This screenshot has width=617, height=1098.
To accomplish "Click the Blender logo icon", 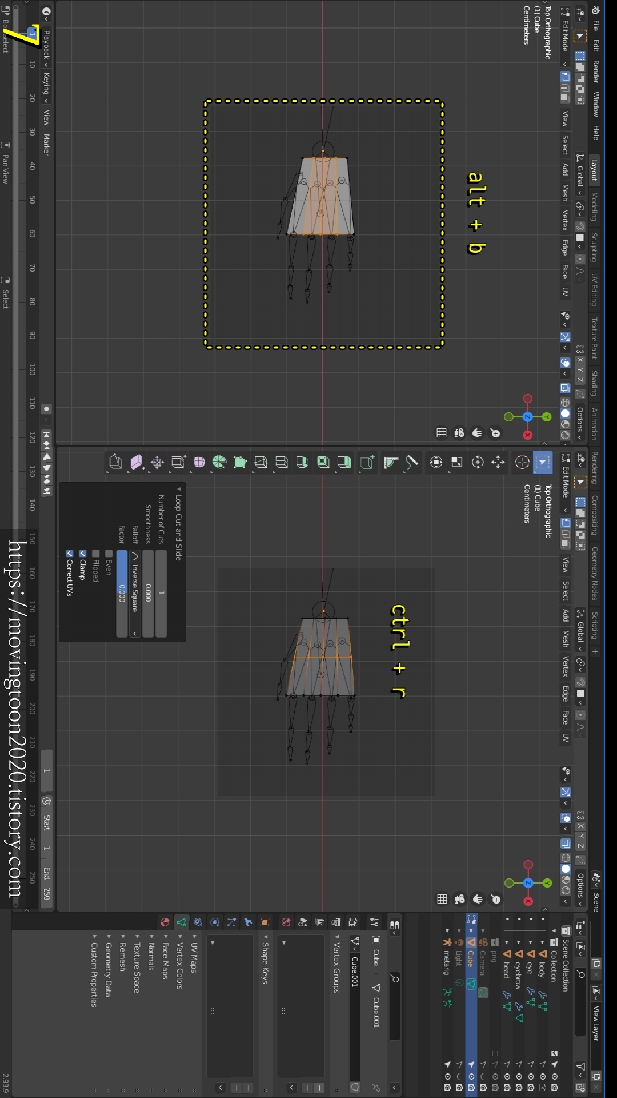I will point(596,10).
